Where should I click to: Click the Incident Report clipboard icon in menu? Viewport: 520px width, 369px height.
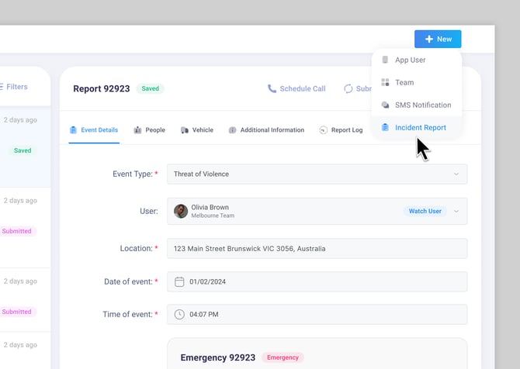(385, 127)
